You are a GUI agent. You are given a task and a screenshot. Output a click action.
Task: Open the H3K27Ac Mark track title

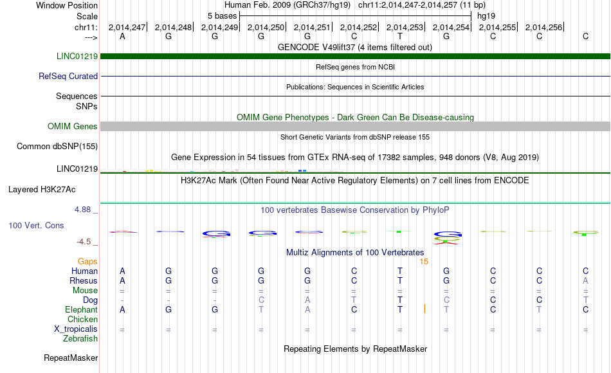pyautogui.click(x=355, y=181)
